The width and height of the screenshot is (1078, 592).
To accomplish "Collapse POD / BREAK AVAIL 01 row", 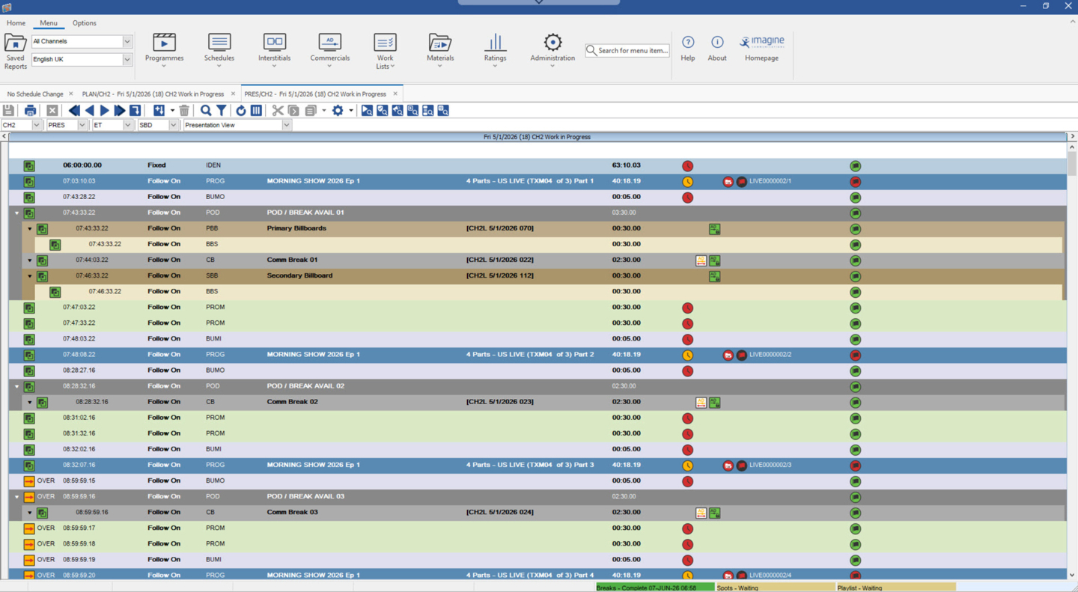I will click(16, 213).
